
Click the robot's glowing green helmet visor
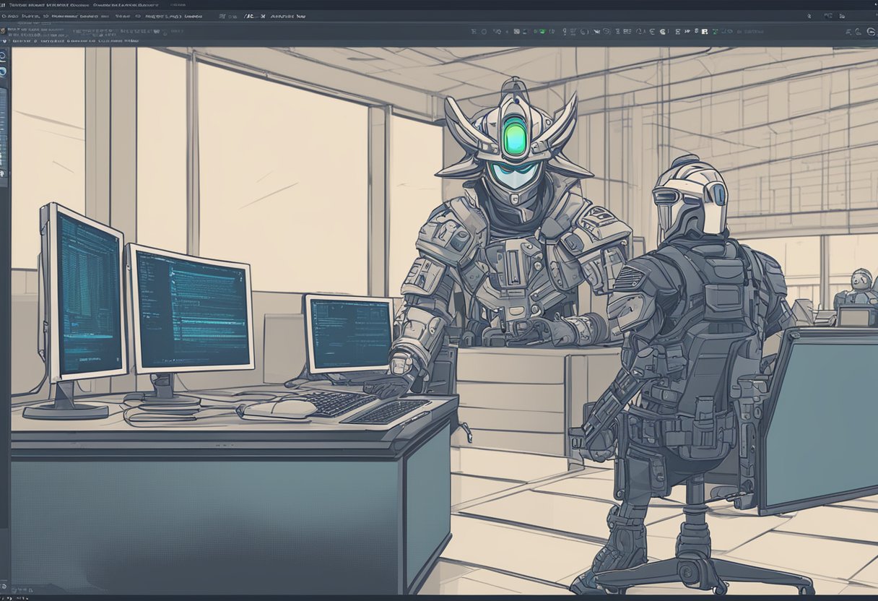click(515, 137)
